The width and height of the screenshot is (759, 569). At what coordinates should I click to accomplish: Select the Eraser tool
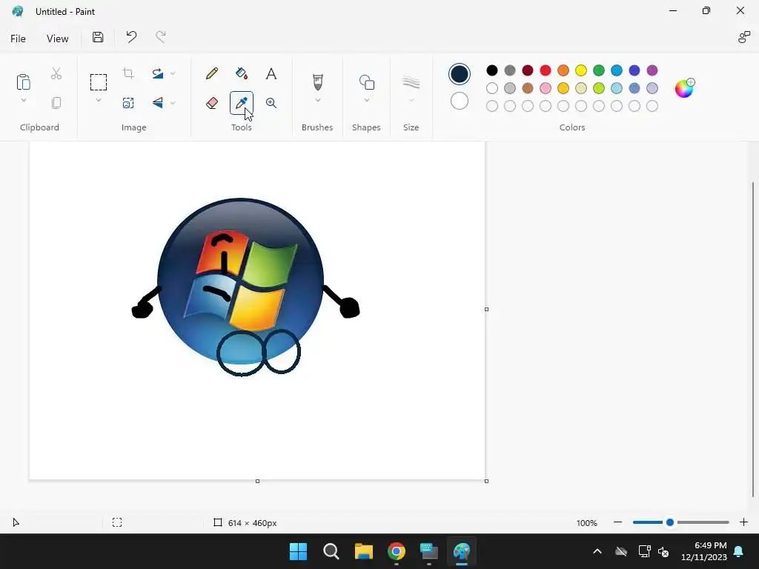tap(211, 103)
